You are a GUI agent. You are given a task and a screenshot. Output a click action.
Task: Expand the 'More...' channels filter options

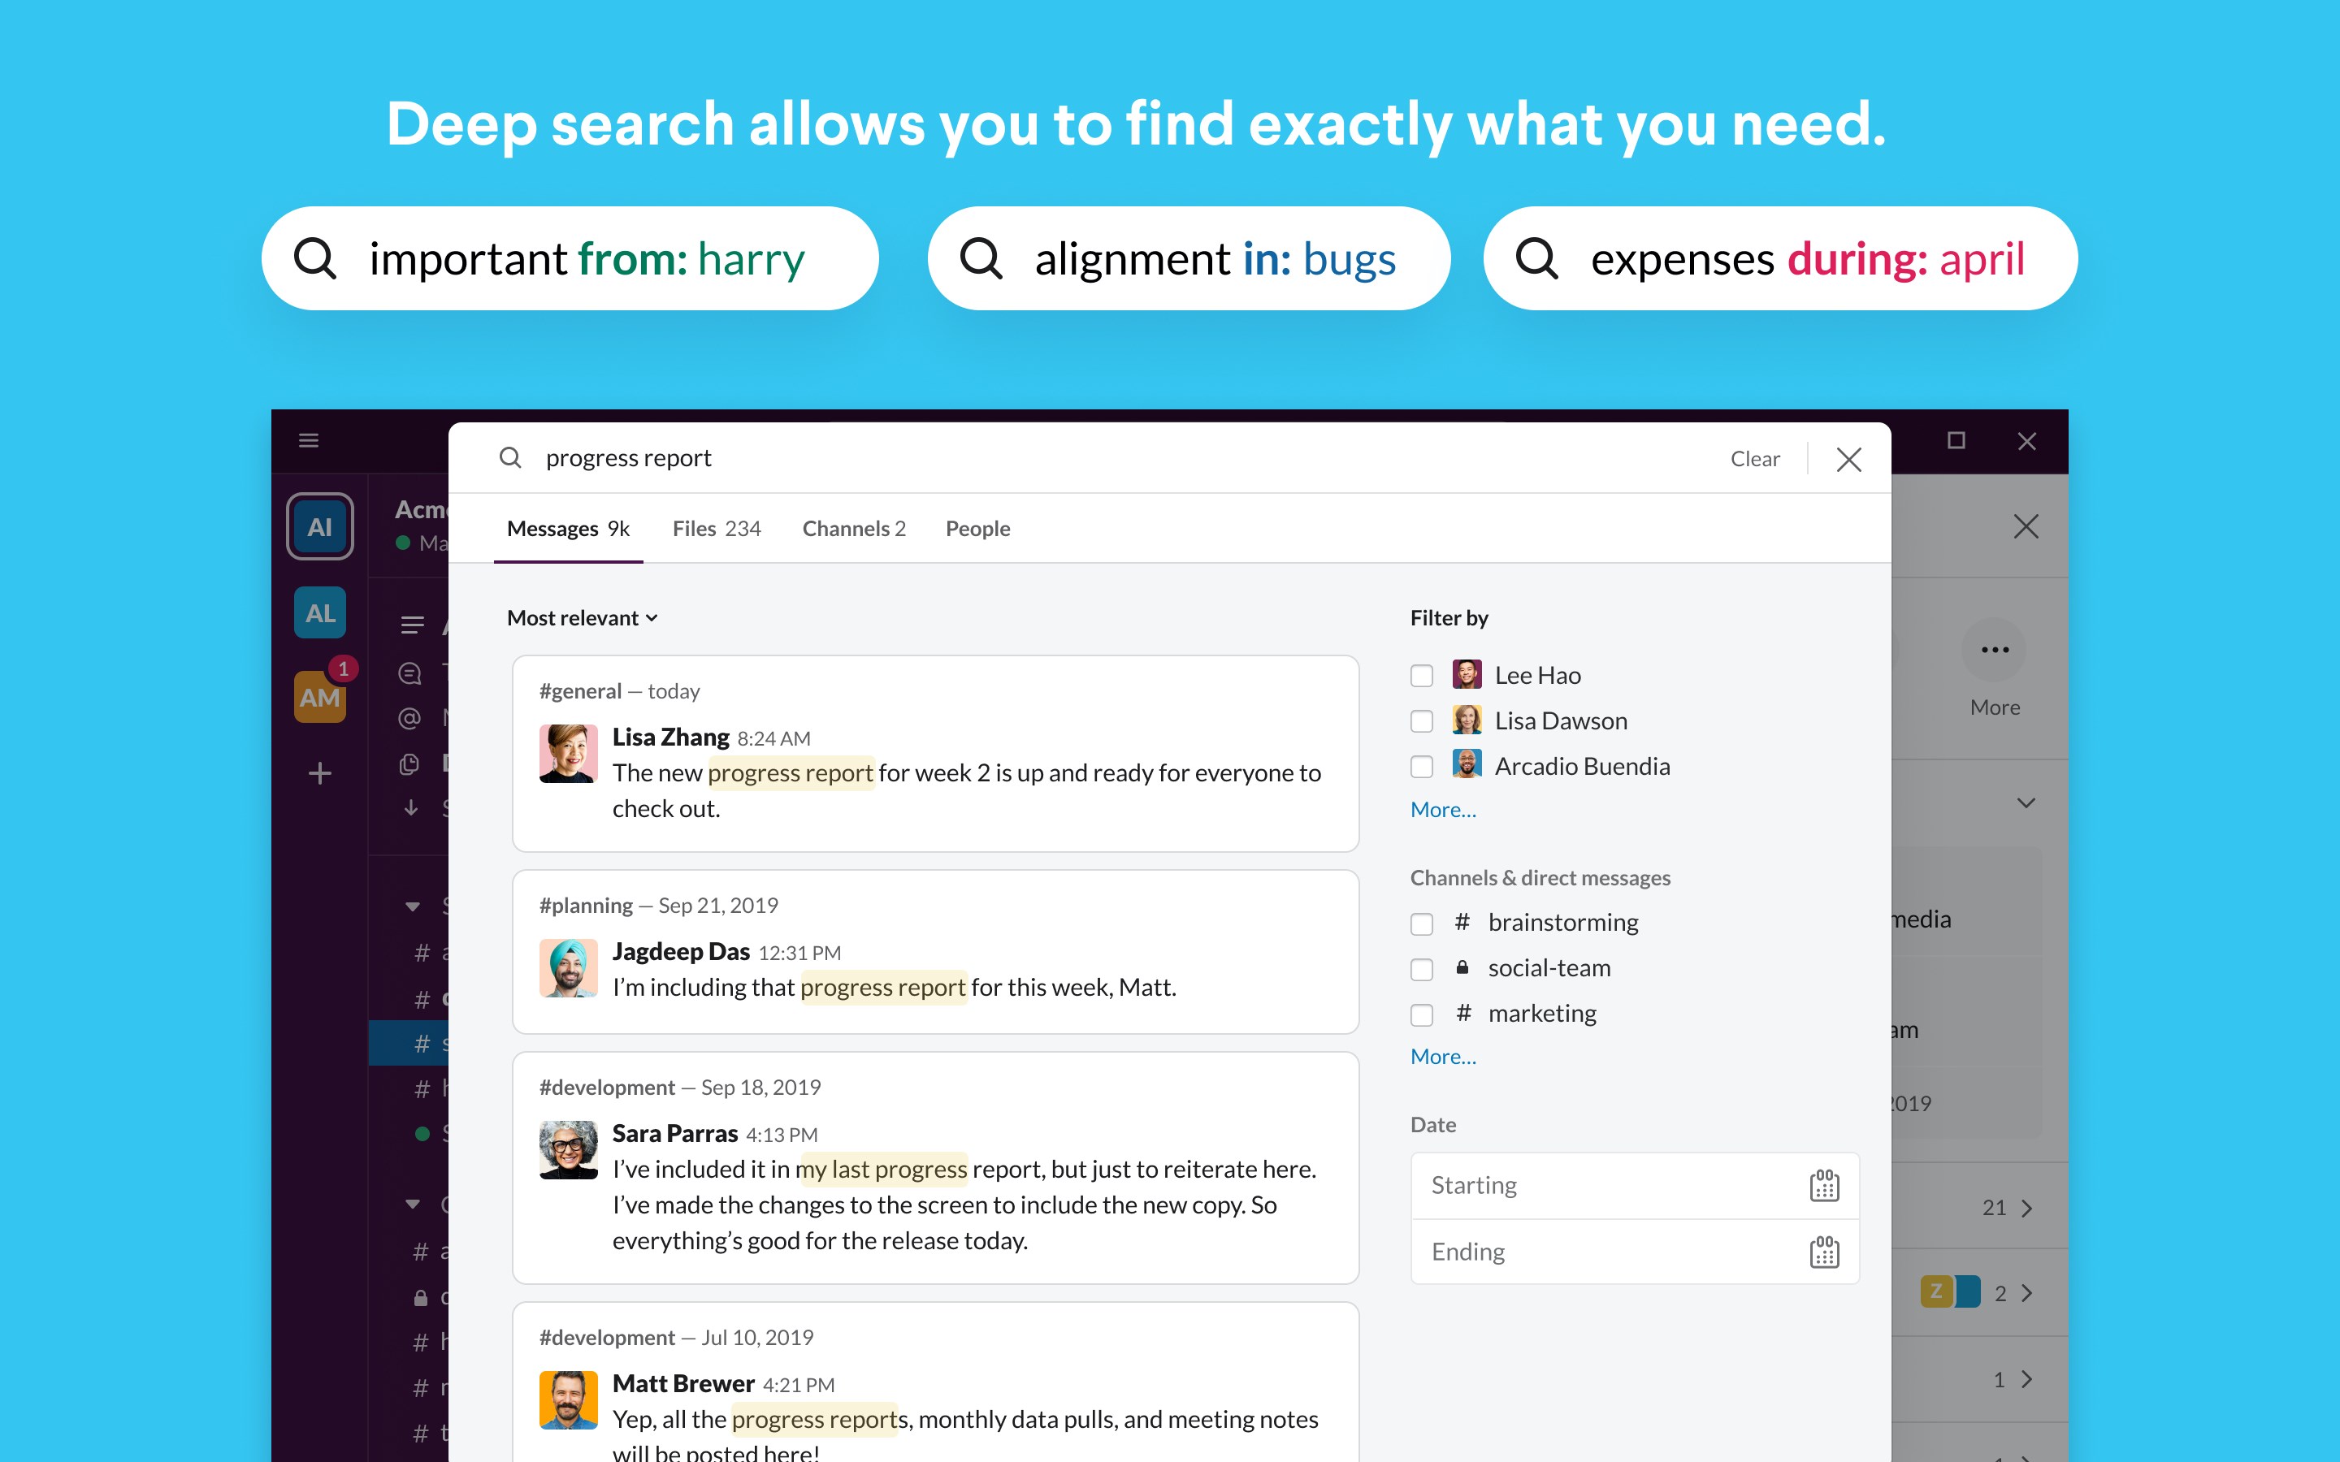(1442, 1056)
